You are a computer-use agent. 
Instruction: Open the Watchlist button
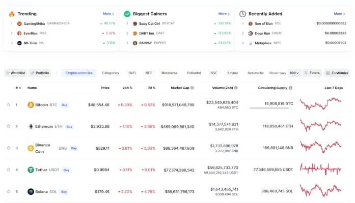(16, 73)
